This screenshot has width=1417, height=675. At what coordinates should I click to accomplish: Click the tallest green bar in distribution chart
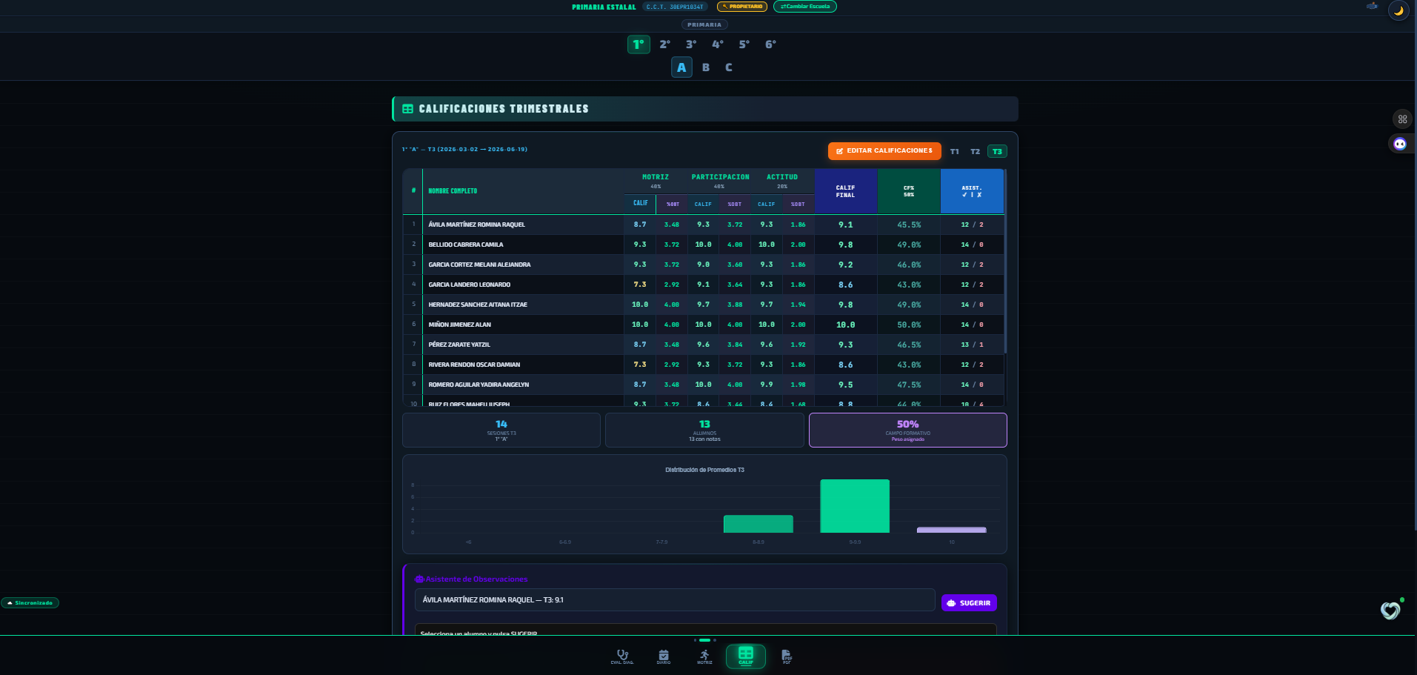855,506
